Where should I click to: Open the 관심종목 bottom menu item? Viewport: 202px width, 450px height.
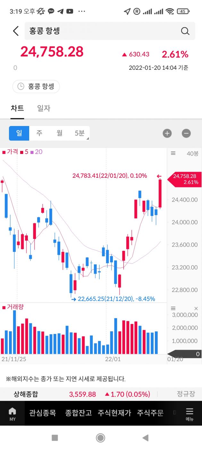point(43,413)
